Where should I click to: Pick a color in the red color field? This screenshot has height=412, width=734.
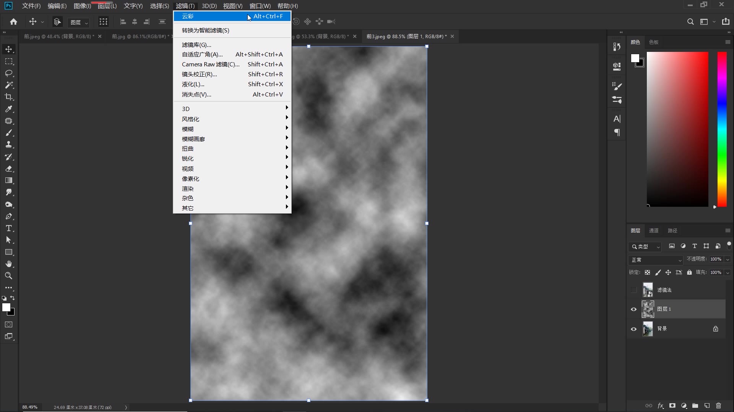[x=677, y=129]
